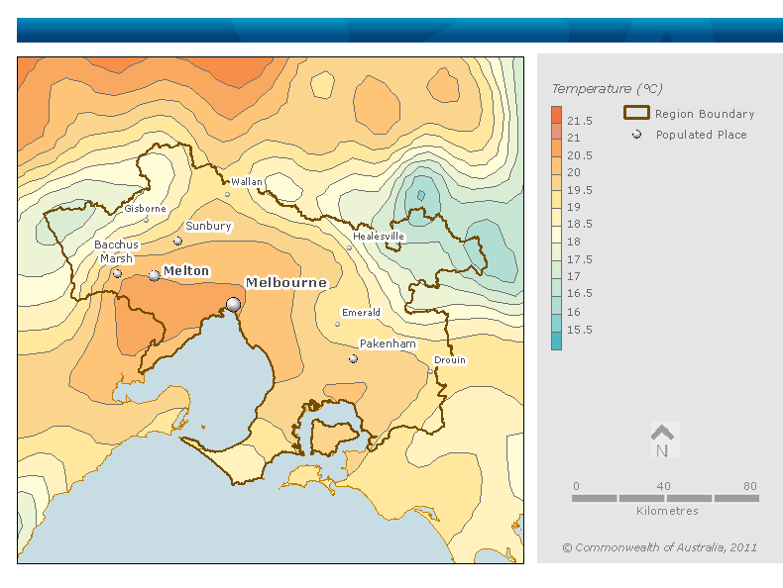Click the grey kilometre scale bar
The height and width of the screenshot is (588, 783).
click(x=665, y=498)
